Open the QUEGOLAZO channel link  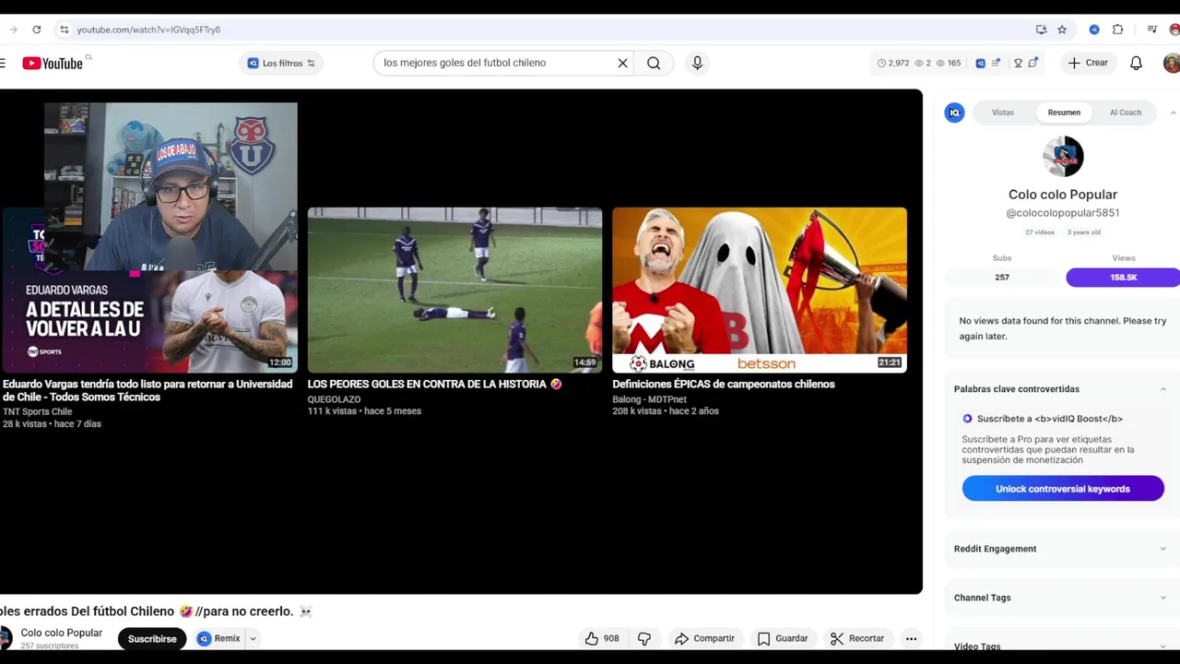(334, 399)
